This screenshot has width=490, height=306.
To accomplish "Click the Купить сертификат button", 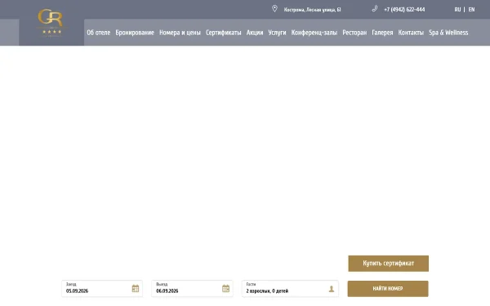I will coord(389,264).
